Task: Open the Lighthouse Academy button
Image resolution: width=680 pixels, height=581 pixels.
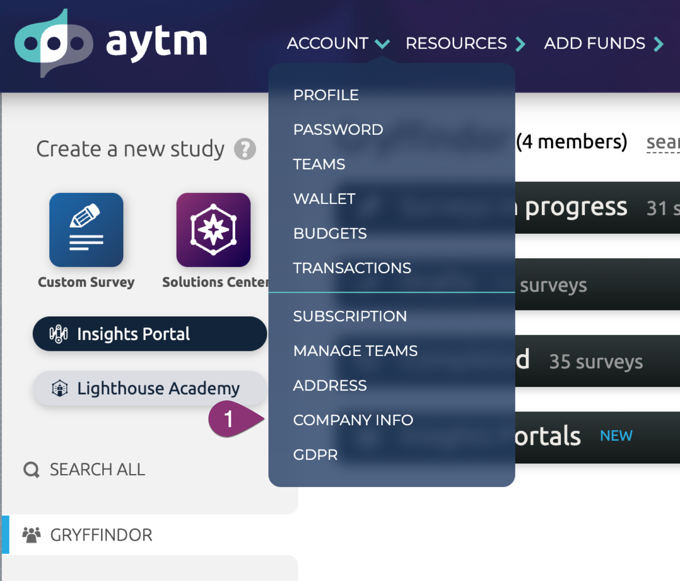Action: (x=150, y=389)
